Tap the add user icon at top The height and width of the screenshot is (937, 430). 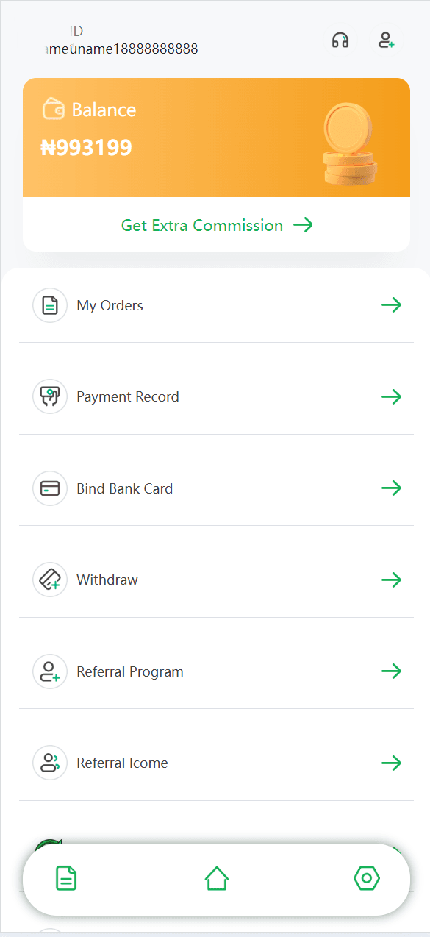coord(386,40)
